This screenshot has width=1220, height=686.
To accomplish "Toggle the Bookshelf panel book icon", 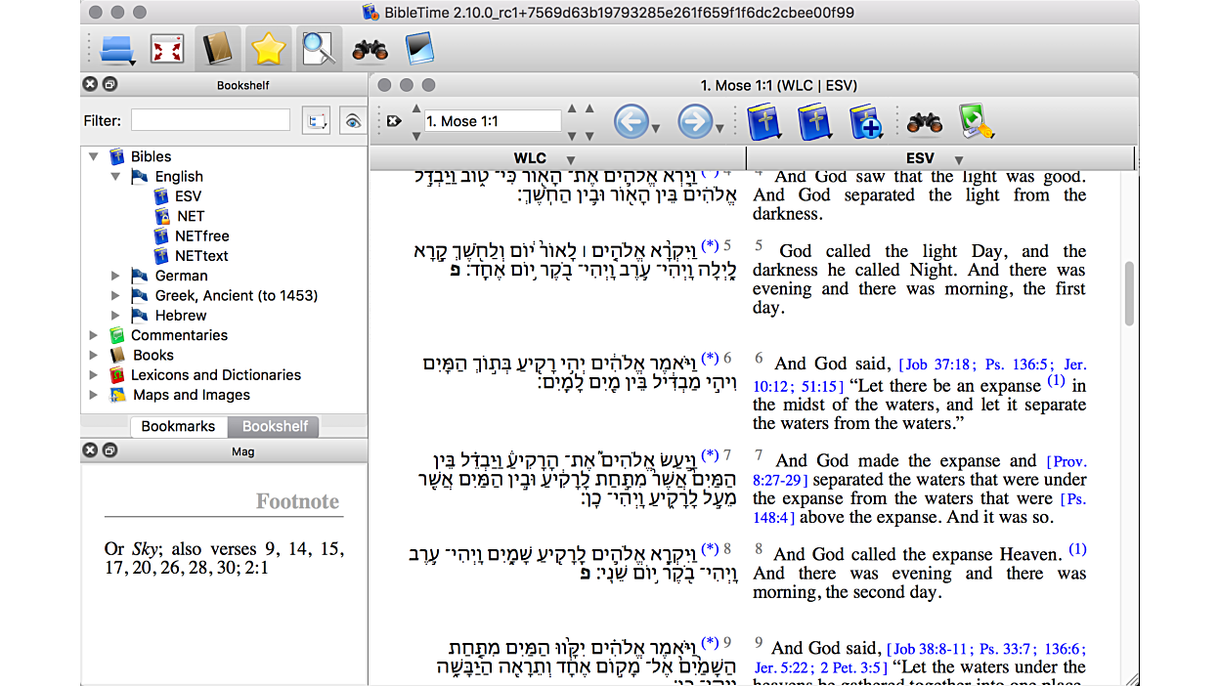I will (218, 48).
